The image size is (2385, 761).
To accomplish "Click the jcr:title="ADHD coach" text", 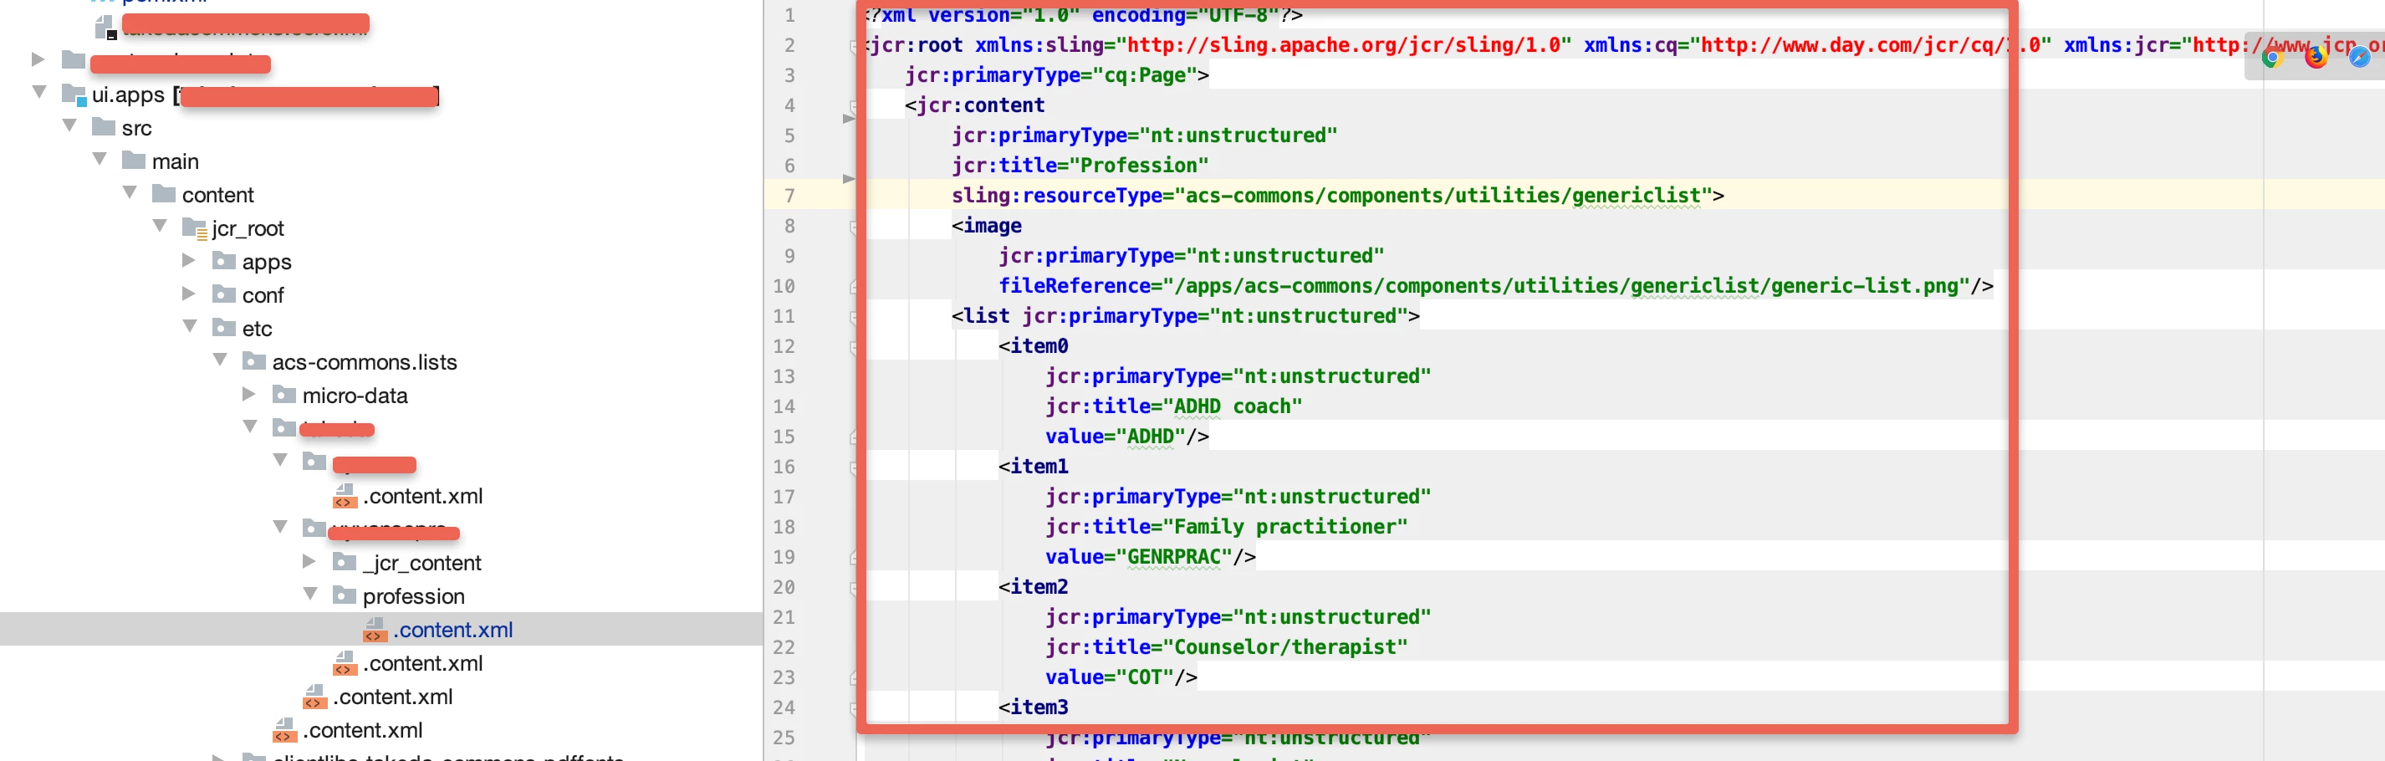I will click(1173, 406).
